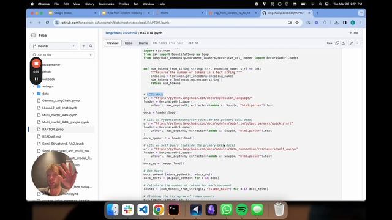Open Chrome extensions puzzle icon
This screenshot has height=220, width=392.
click(325, 23)
